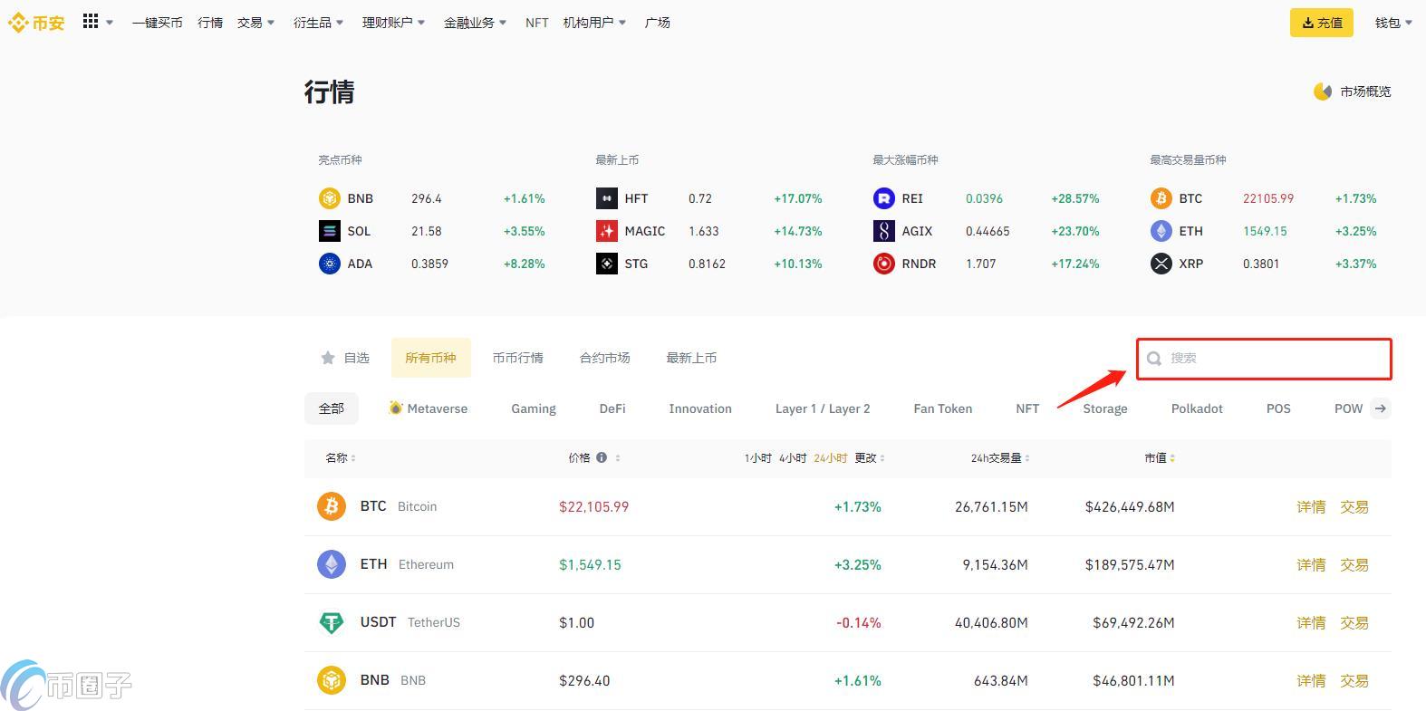The height and width of the screenshot is (711, 1426).
Task: Click the price info icon in header
Action: 601,457
